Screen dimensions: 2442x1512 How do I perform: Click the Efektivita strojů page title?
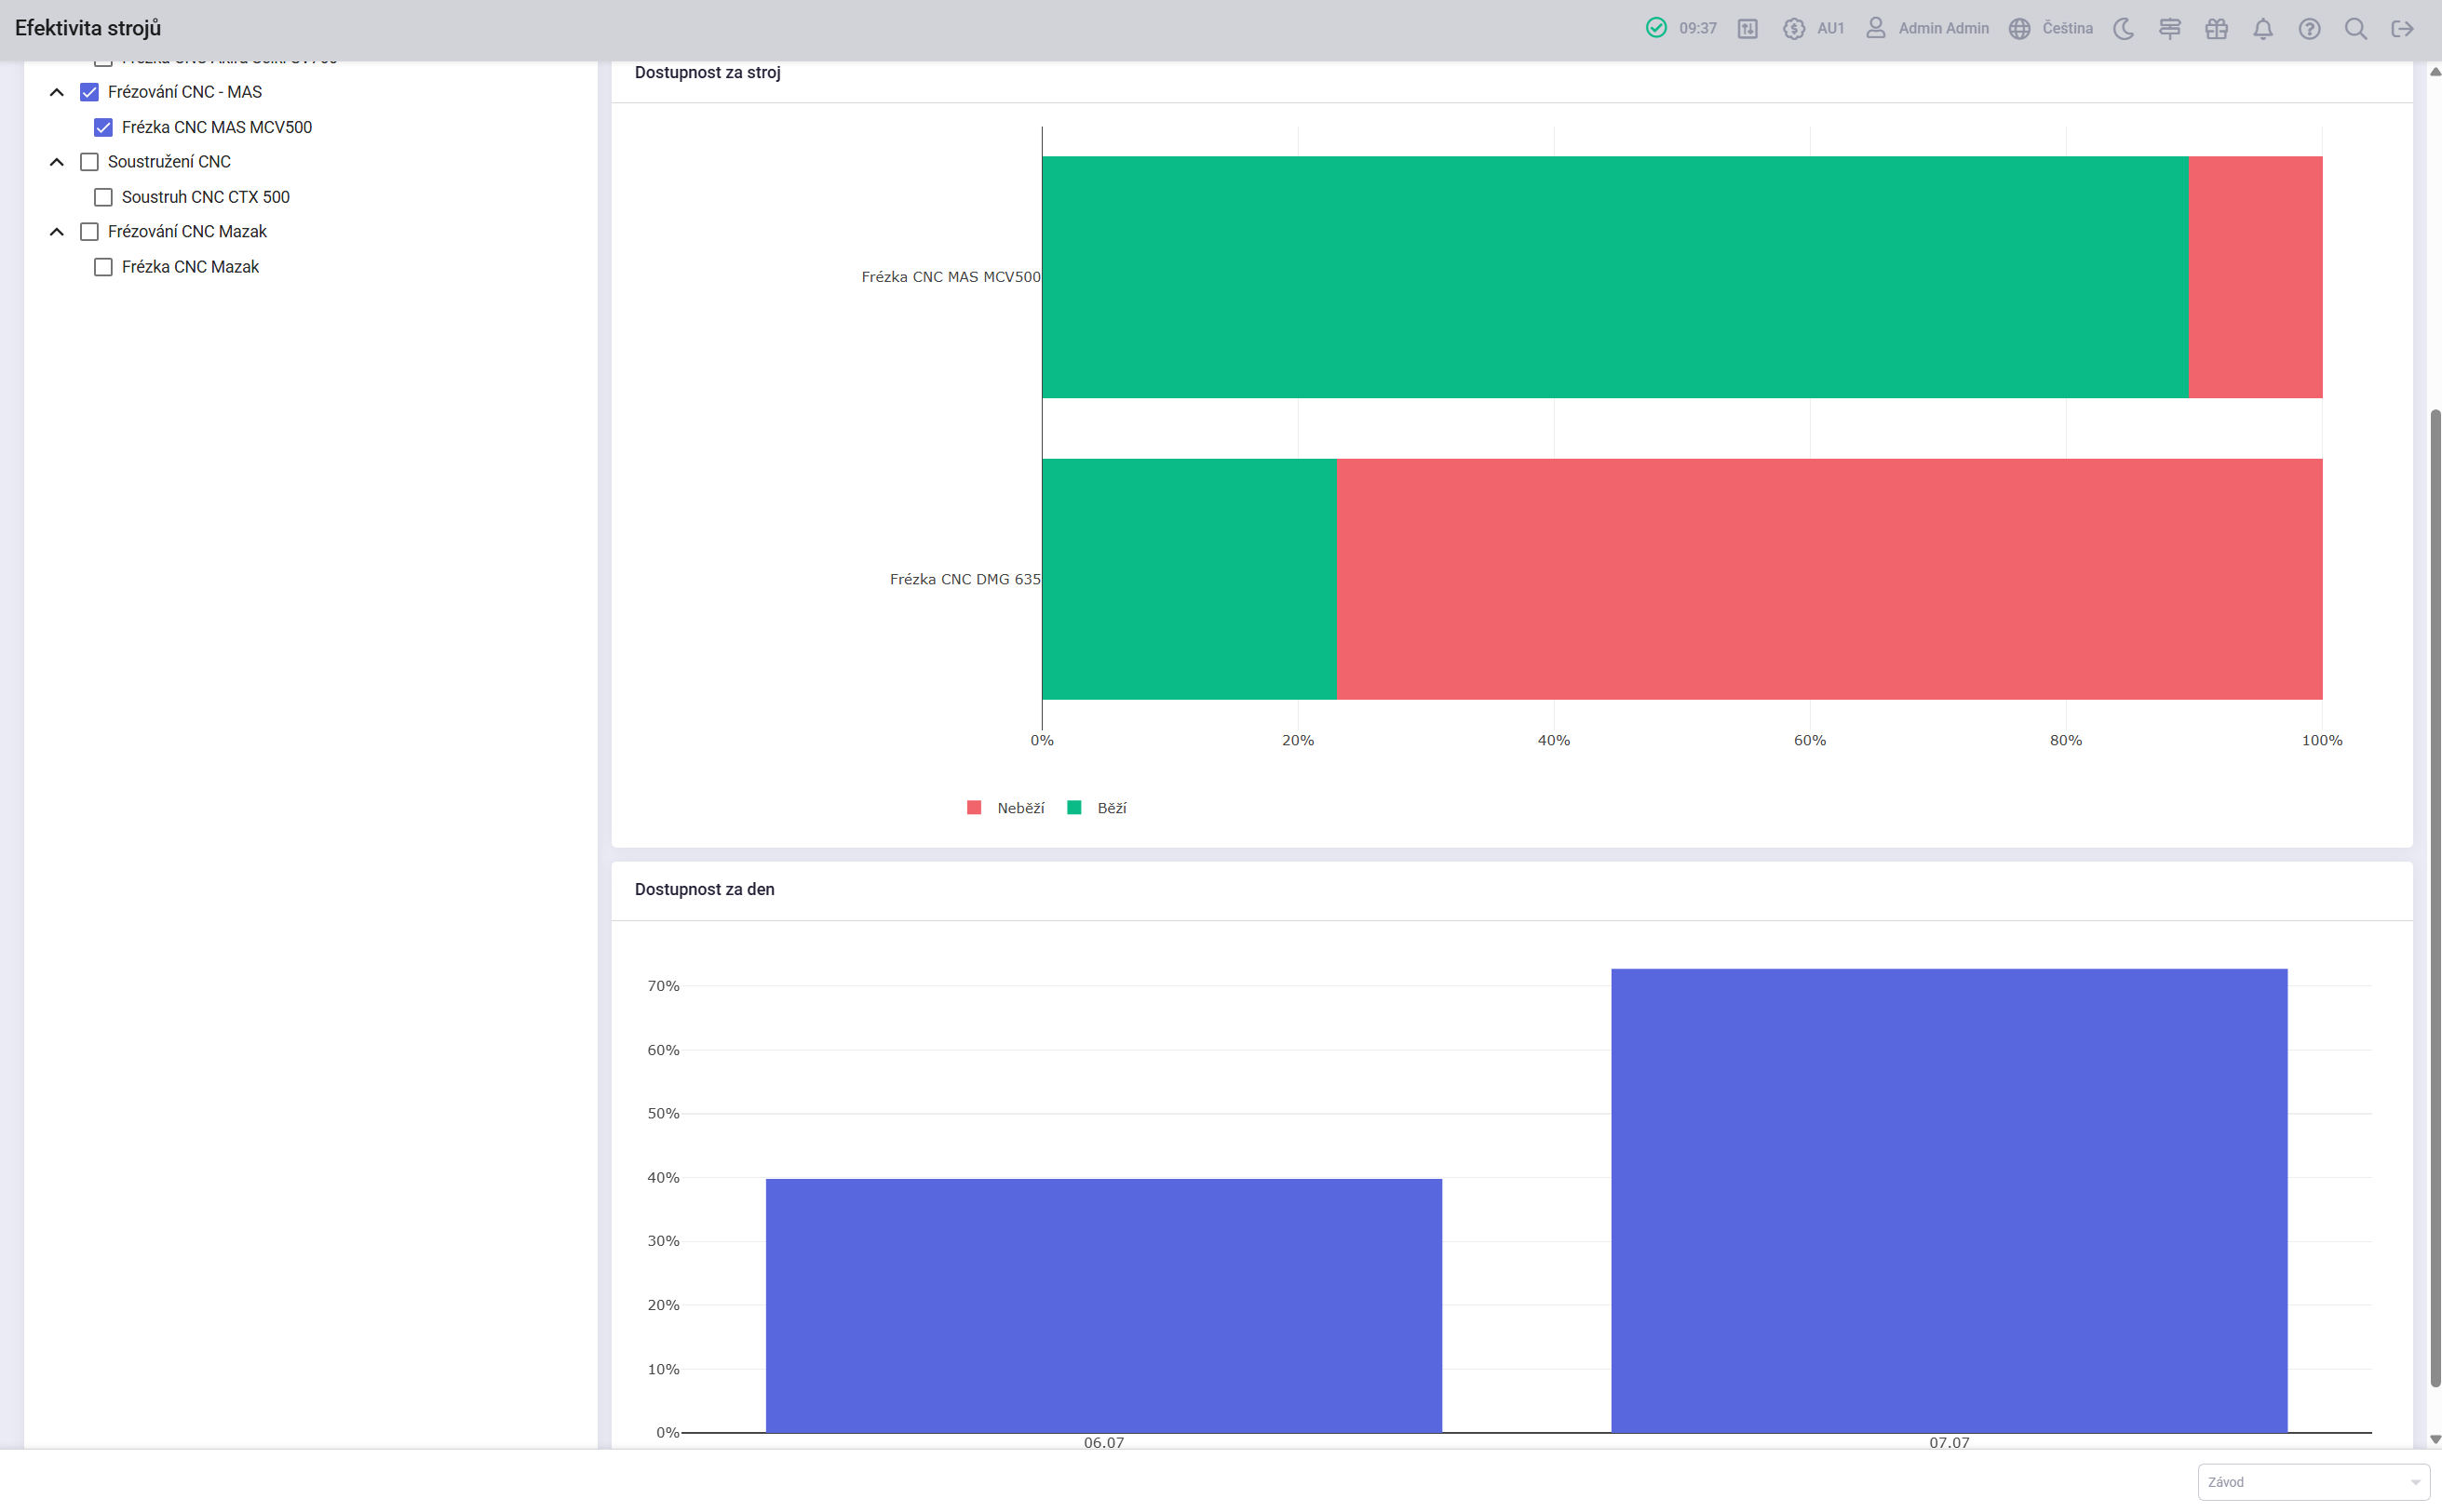88,28
